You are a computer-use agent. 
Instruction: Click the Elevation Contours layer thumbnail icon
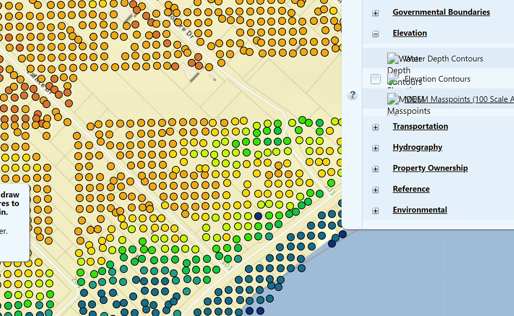point(393,79)
